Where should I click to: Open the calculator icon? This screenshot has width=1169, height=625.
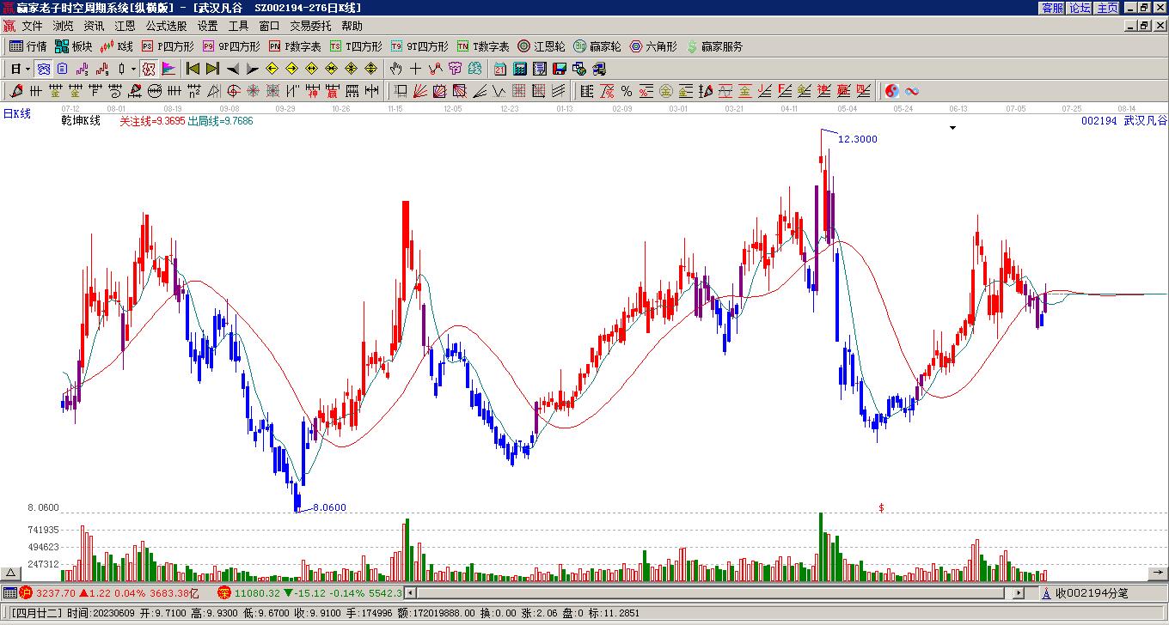pos(520,69)
